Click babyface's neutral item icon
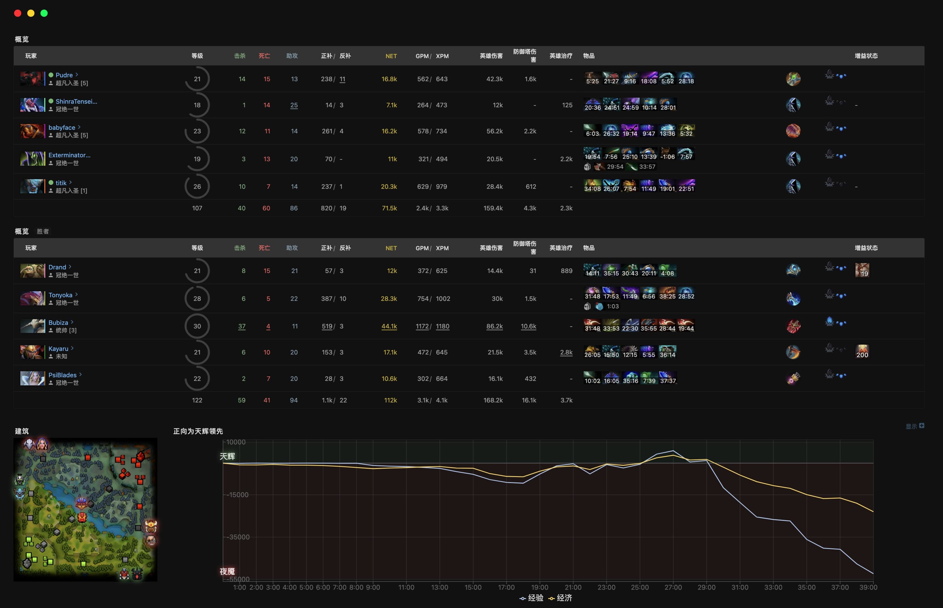 pyautogui.click(x=793, y=131)
